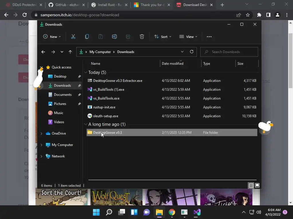The image size is (293, 219).
Task: Open the Sort dropdown
Action: pyautogui.click(x=163, y=37)
